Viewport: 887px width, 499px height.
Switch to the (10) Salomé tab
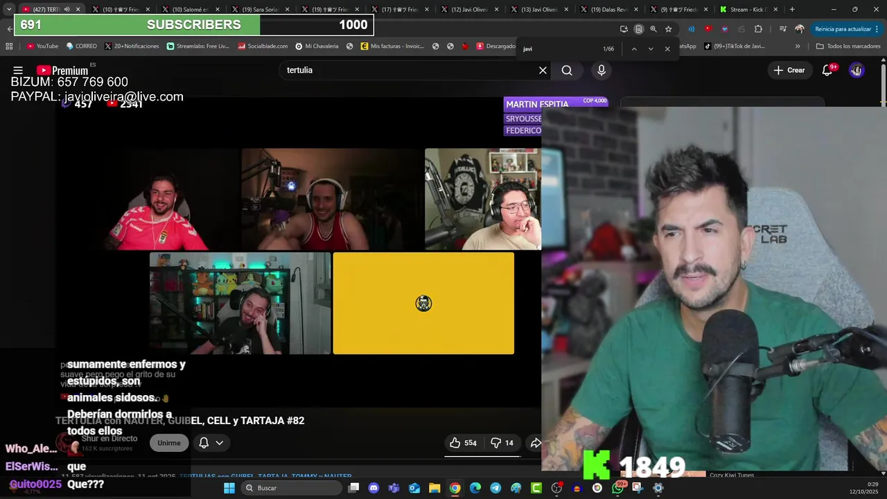click(x=191, y=10)
